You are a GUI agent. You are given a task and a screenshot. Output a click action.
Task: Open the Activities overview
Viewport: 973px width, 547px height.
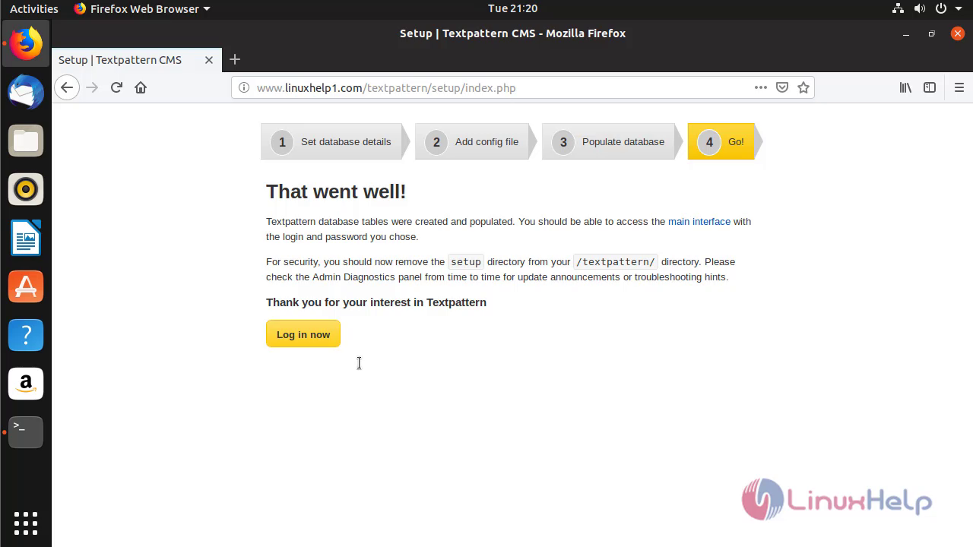click(34, 8)
